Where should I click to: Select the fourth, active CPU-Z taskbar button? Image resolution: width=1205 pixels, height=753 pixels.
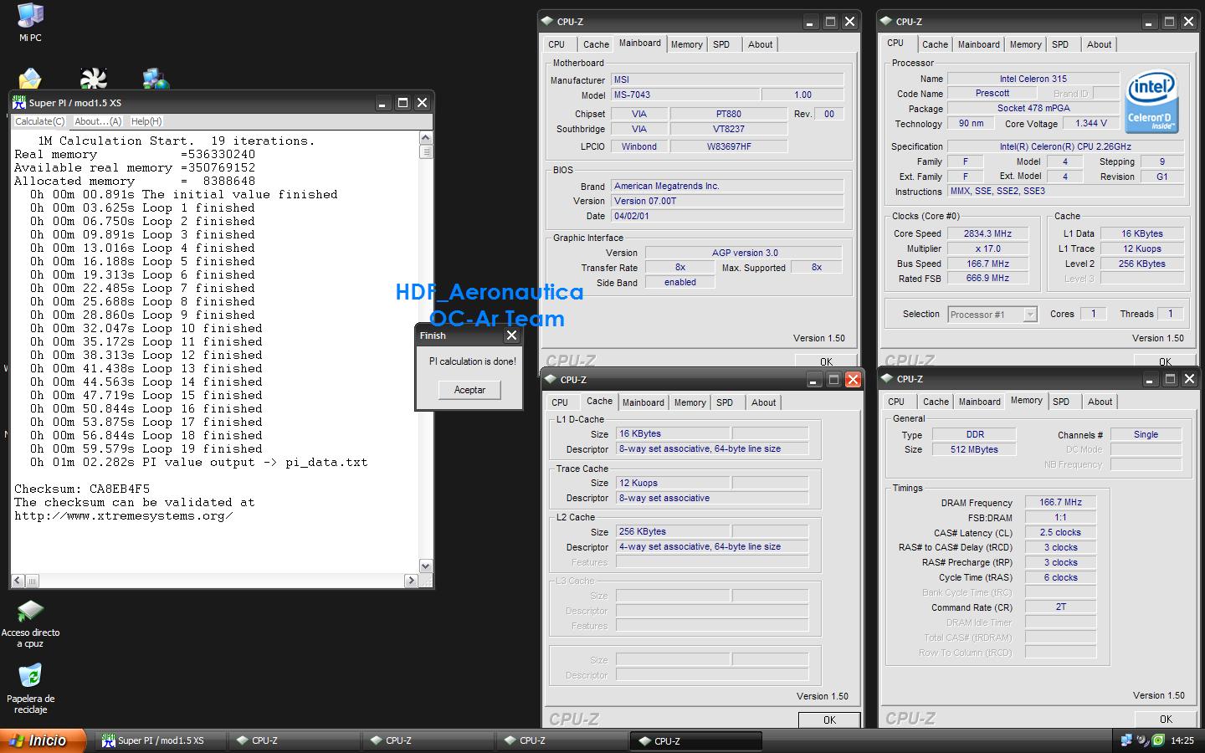696,741
